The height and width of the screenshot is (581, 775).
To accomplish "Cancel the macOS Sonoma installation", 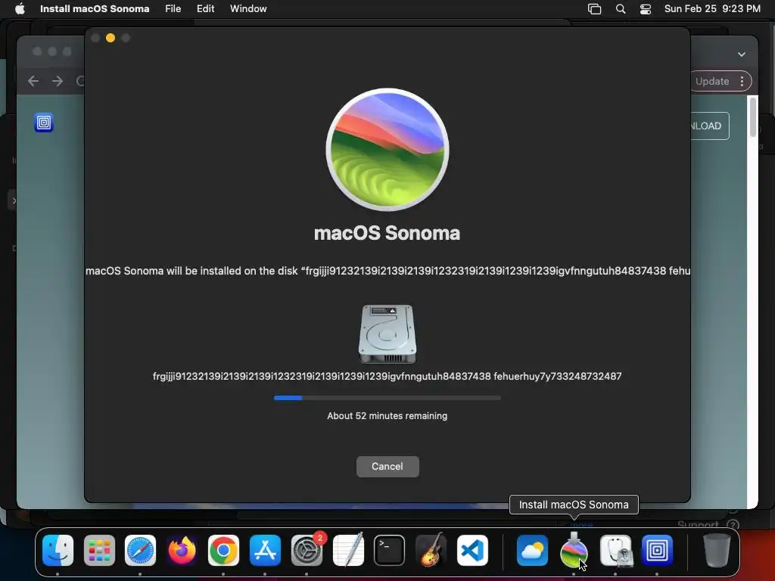I will coord(387,466).
